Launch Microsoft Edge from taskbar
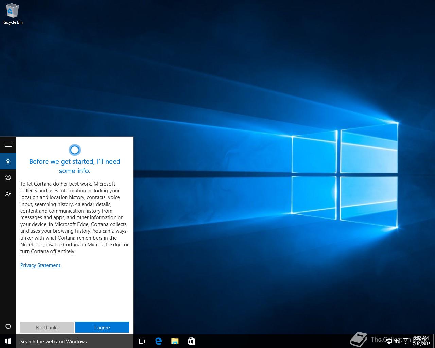Image resolution: width=435 pixels, height=348 pixels. point(158,341)
